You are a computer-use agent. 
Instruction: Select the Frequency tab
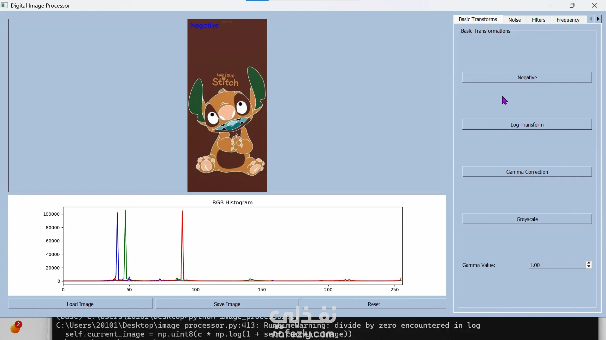tap(567, 20)
